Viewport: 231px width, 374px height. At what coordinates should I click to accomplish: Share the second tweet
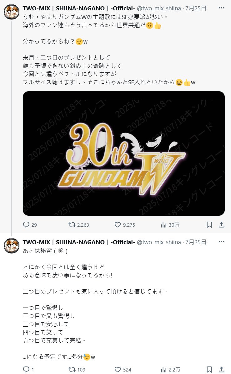[x=222, y=370]
